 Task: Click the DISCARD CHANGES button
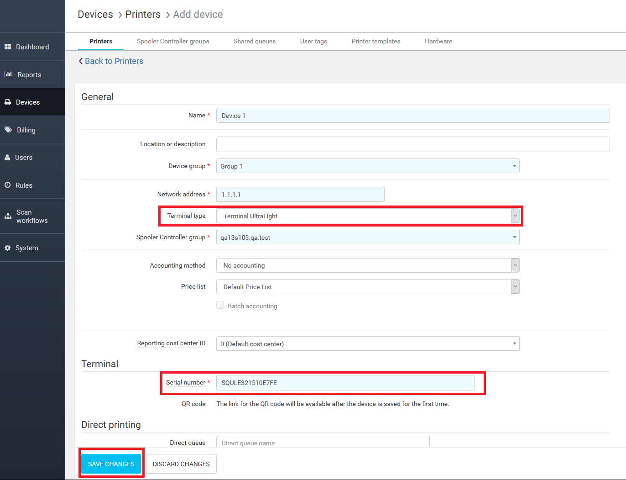click(181, 464)
